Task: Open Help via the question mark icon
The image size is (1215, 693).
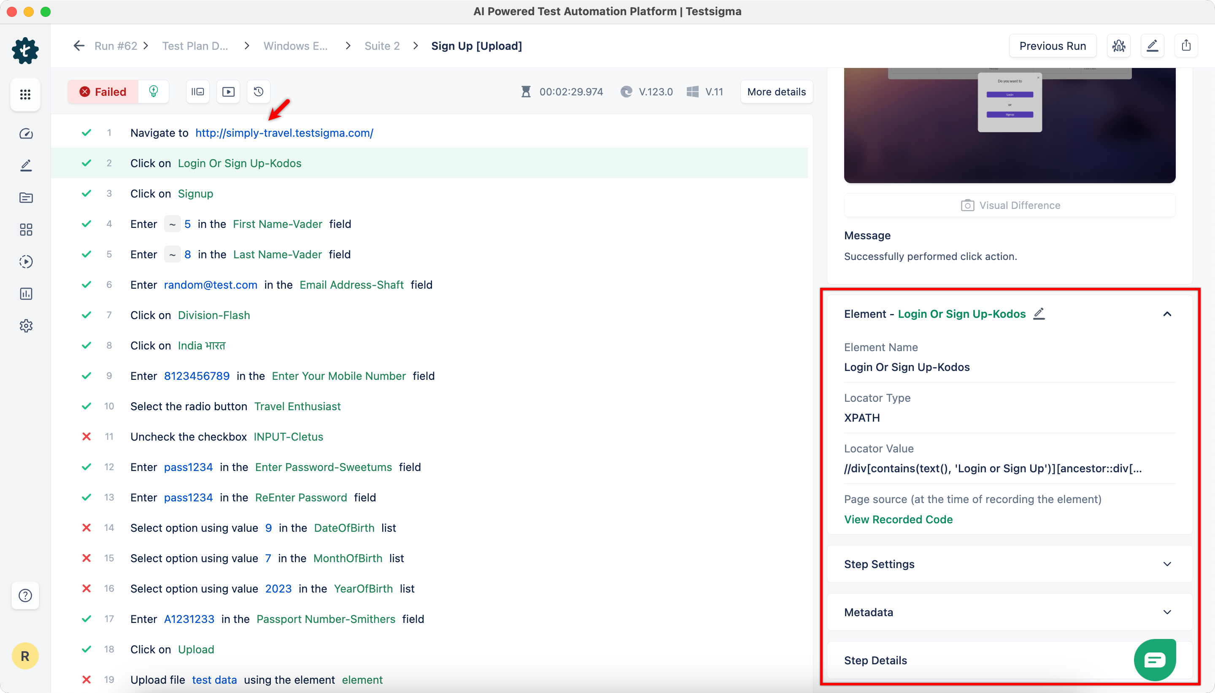Action: tap(26, 596)
